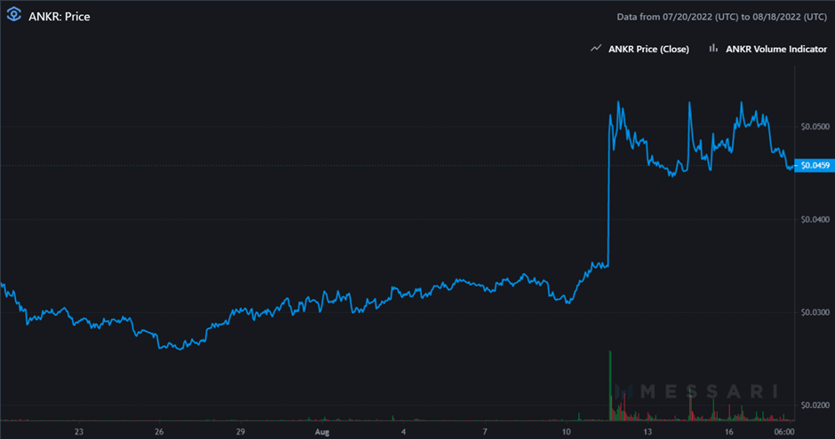Toggle the ANKR Price (Close) legend series
Screen dimensions: 835x439
[x=648, y=49]
